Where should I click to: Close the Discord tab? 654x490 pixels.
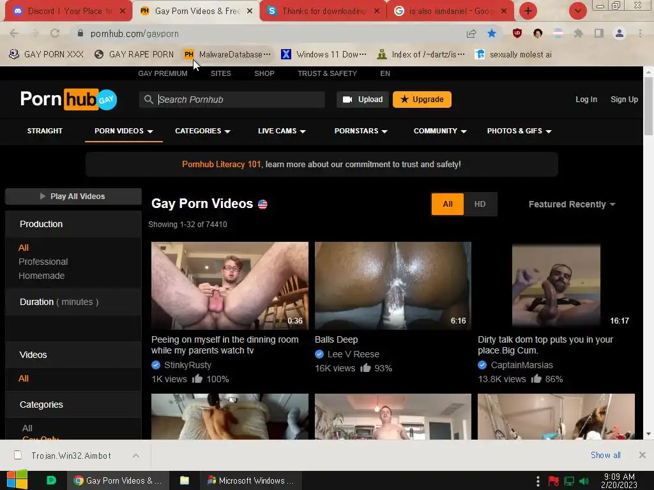tap(122, 11)
